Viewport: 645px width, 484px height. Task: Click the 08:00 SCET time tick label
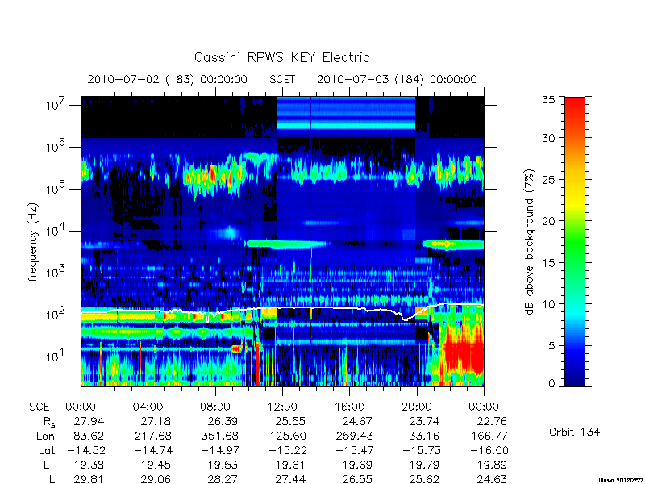point(215,407)
